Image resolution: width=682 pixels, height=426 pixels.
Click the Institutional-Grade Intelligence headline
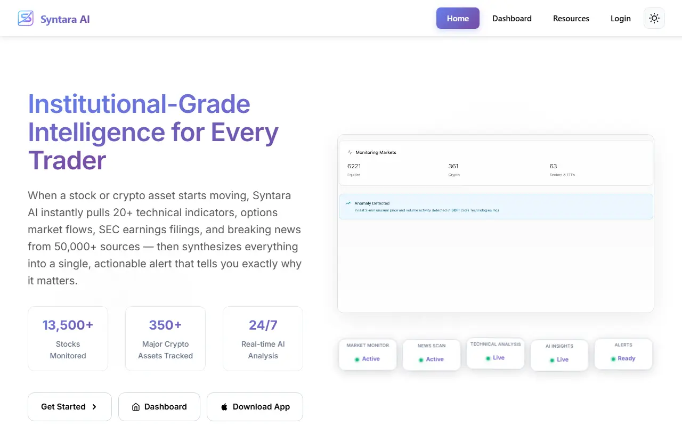coord(153,132)
